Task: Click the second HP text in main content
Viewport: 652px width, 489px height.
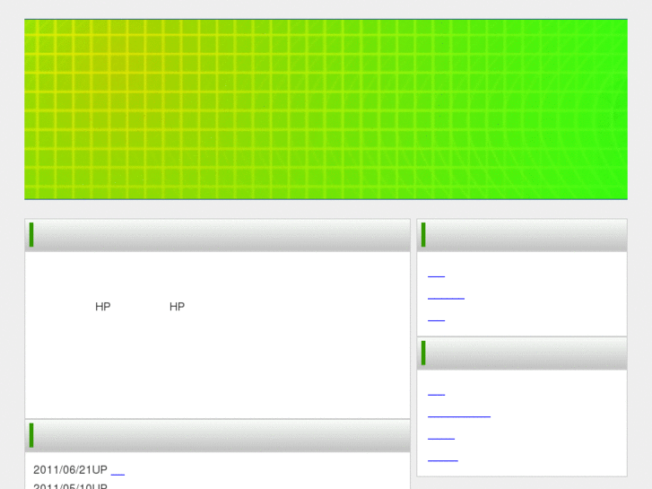Action: pyautogui.click(x=177, y=307)
